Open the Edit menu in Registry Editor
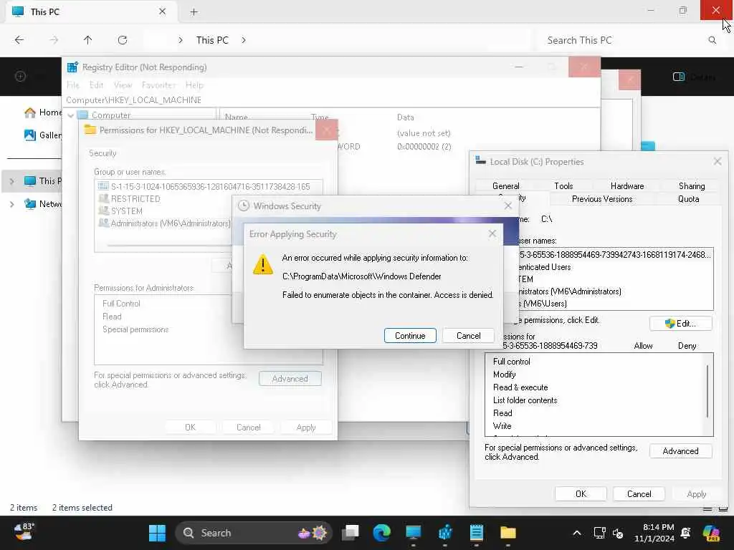 coord(96,85)
